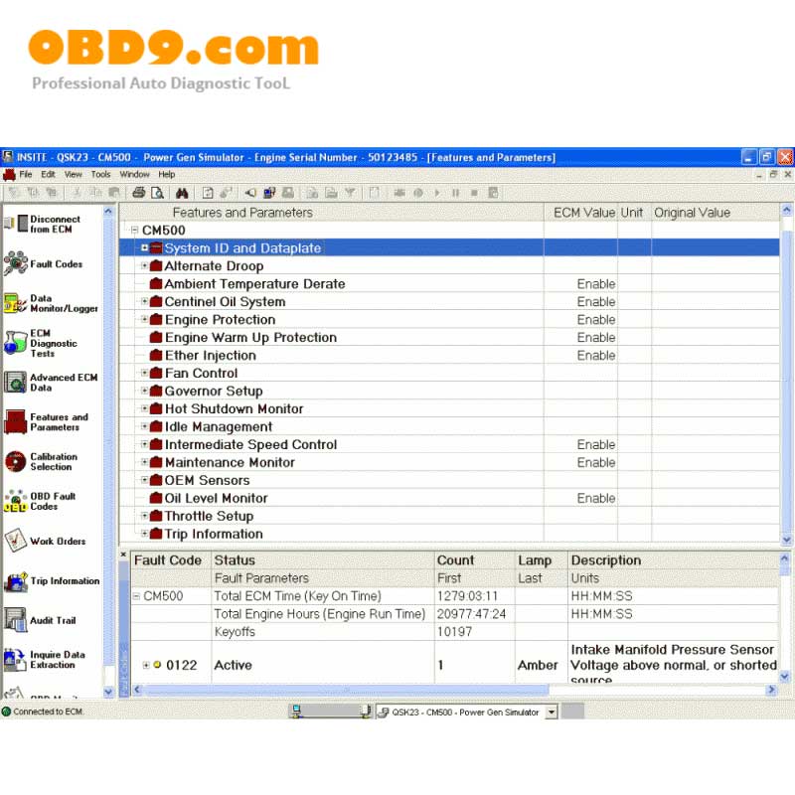The image size is (795, 795).
Task: Expand the Throttle Setup node
Action: [x=144, y=516]
